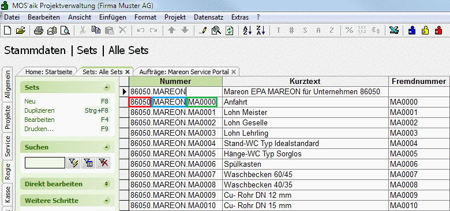Click the teal Excel export toolbar icon
Image resolution: width=450 pixels, height=211 pixels.
(393, 30)
